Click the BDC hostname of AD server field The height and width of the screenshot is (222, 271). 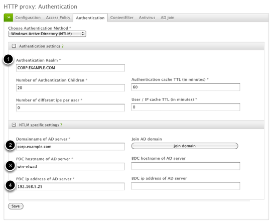(186, 166)
